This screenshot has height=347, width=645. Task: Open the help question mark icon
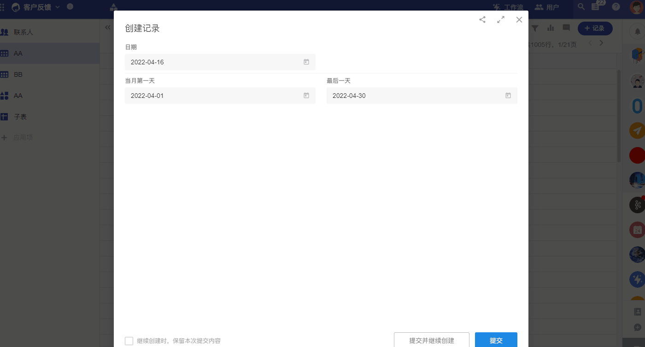[x=616, y=7]
